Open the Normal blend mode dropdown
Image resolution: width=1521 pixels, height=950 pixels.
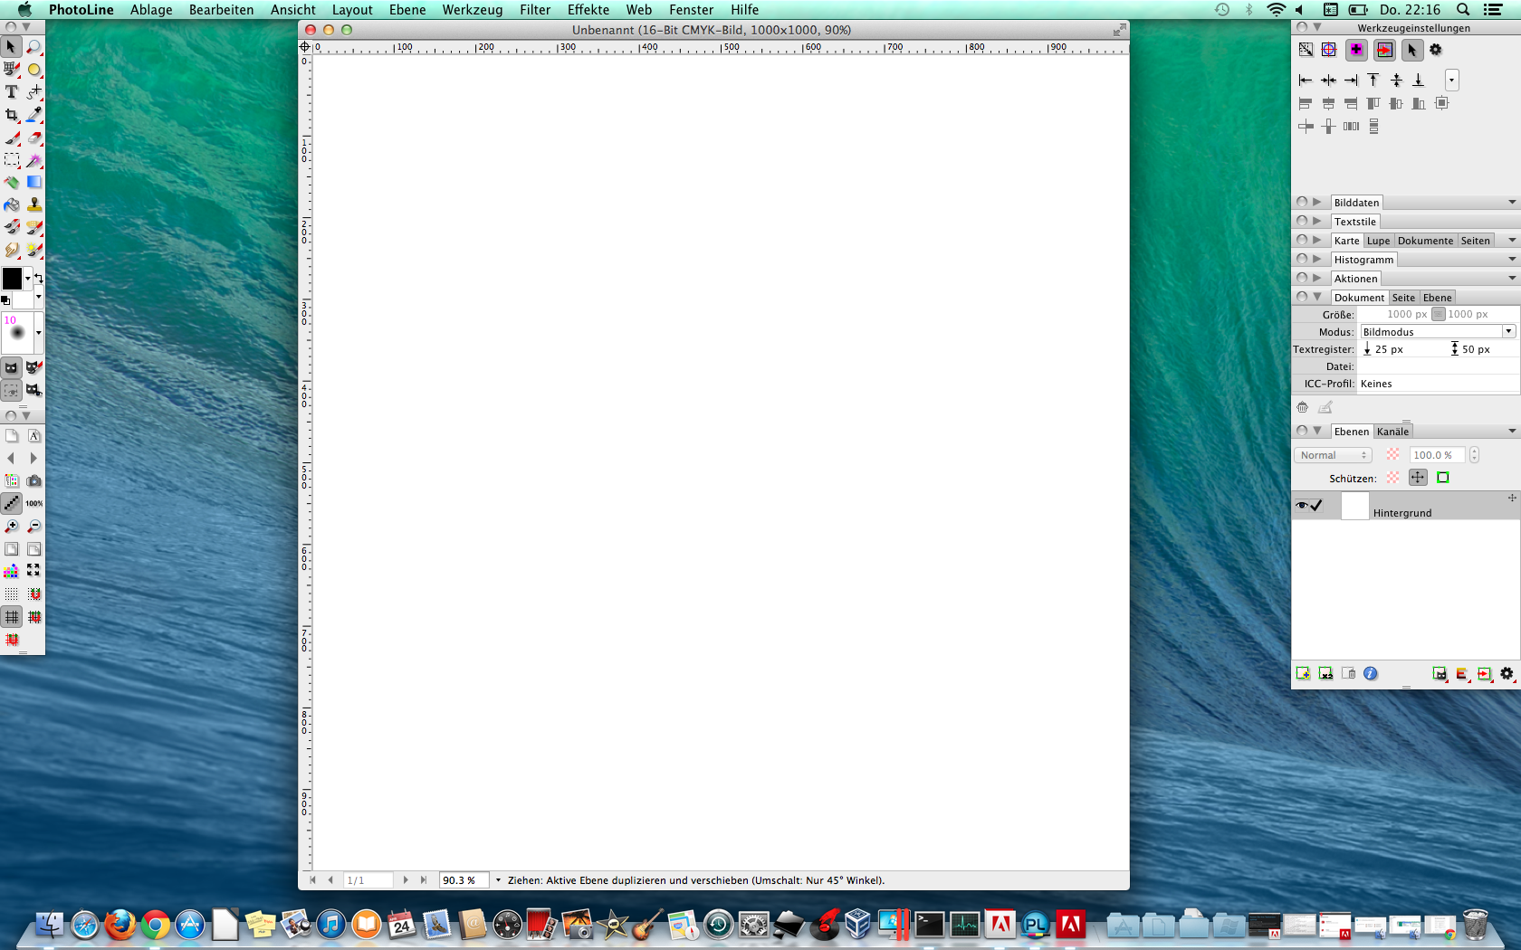[x=1333, y=455]
